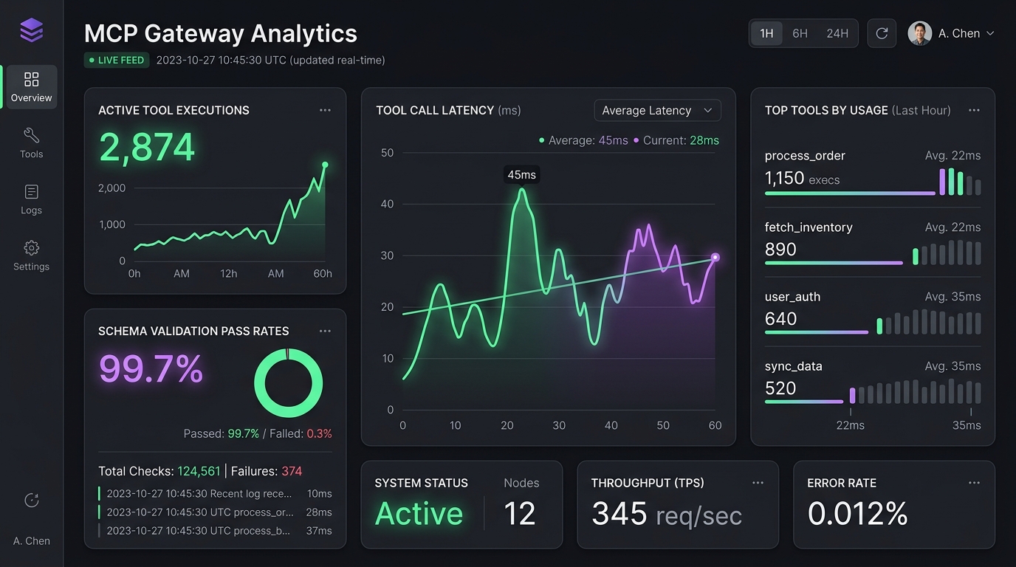
Task: Open the 'Recent log rece...' log entry
Action: pos(216,493)
